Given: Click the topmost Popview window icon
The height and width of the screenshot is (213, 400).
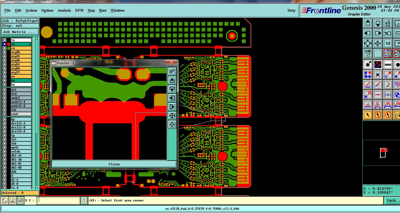Looking at the screenshot, I should [x=172, y=71].
